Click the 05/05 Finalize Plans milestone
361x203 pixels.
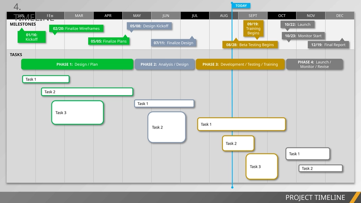click(109, 41)
